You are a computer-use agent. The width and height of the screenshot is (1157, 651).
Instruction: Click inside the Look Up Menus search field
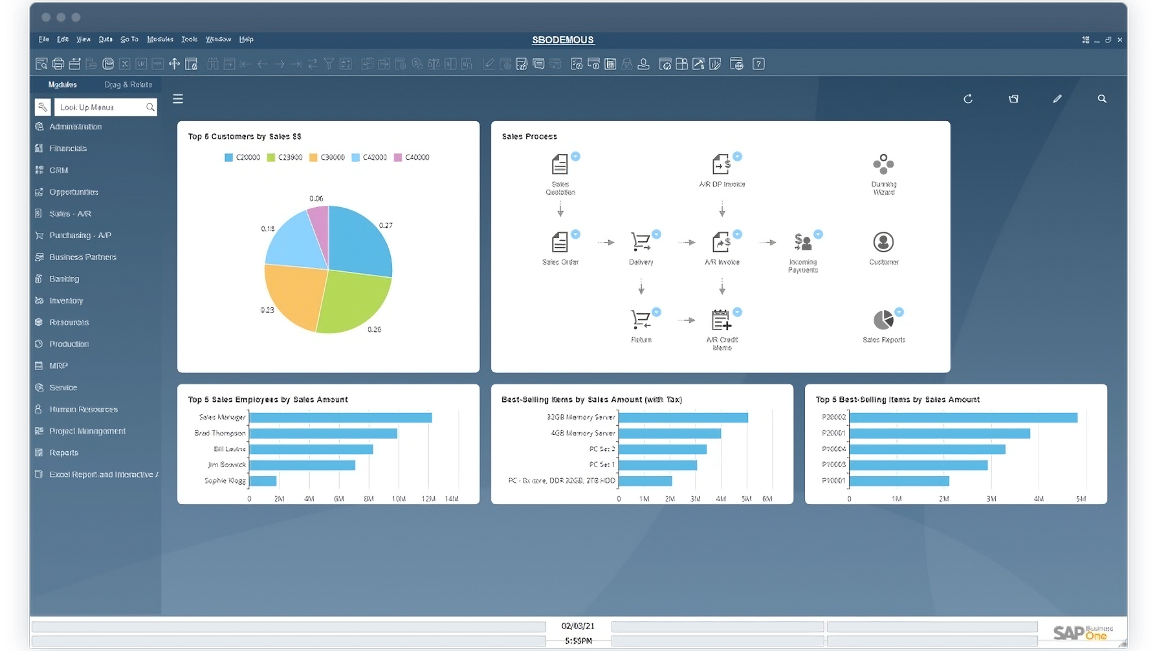[x=100, y=107]
